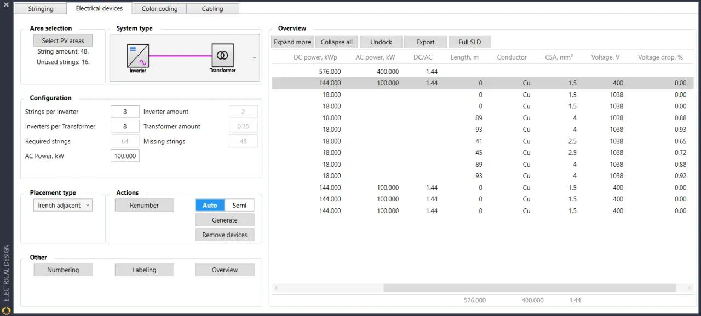Open the Labeling options
Image resolution: width=701 pixels, height=316 pixels.
[145, 270]
